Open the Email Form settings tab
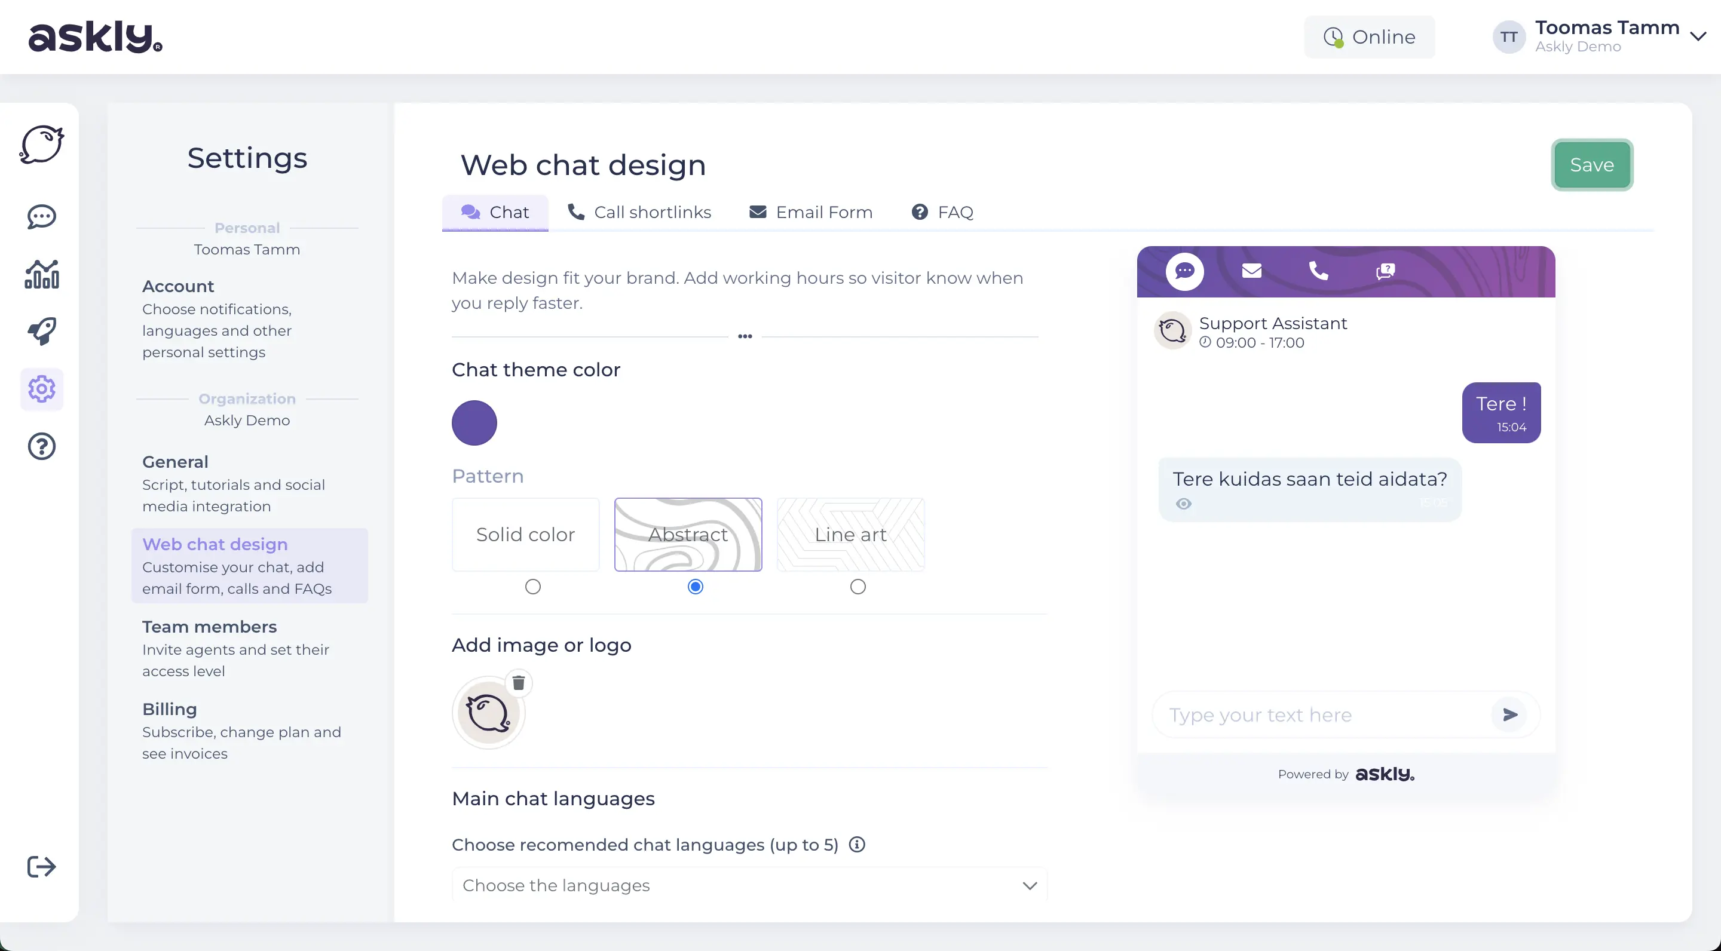Viewport: 1721px width, 951px height. click(811, 212)
